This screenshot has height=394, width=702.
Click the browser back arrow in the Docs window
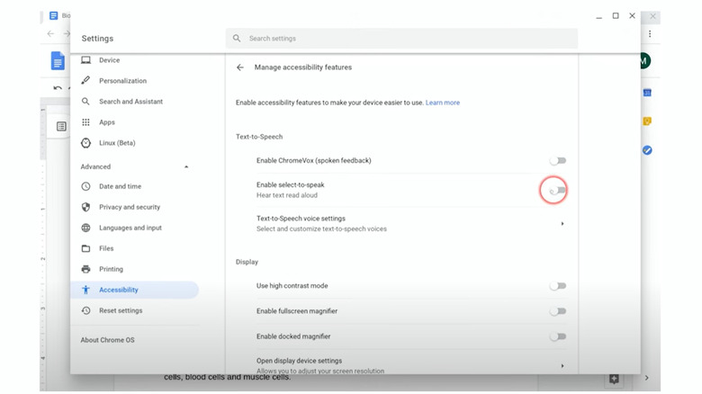50,33
